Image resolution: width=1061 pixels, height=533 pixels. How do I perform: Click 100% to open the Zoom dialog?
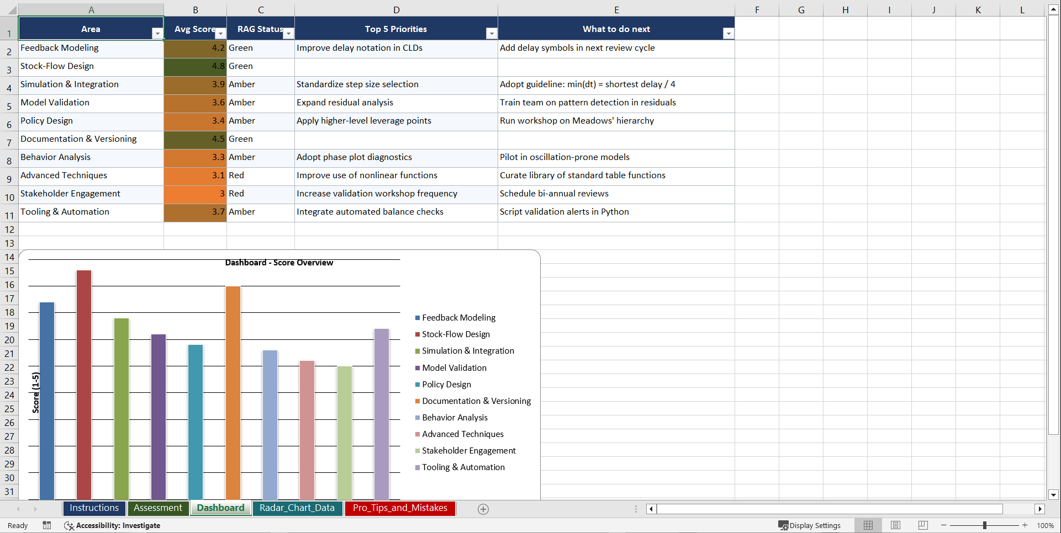tap(1045, 525)
